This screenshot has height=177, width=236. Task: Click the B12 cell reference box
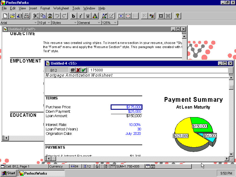click(x=57, y=70)
